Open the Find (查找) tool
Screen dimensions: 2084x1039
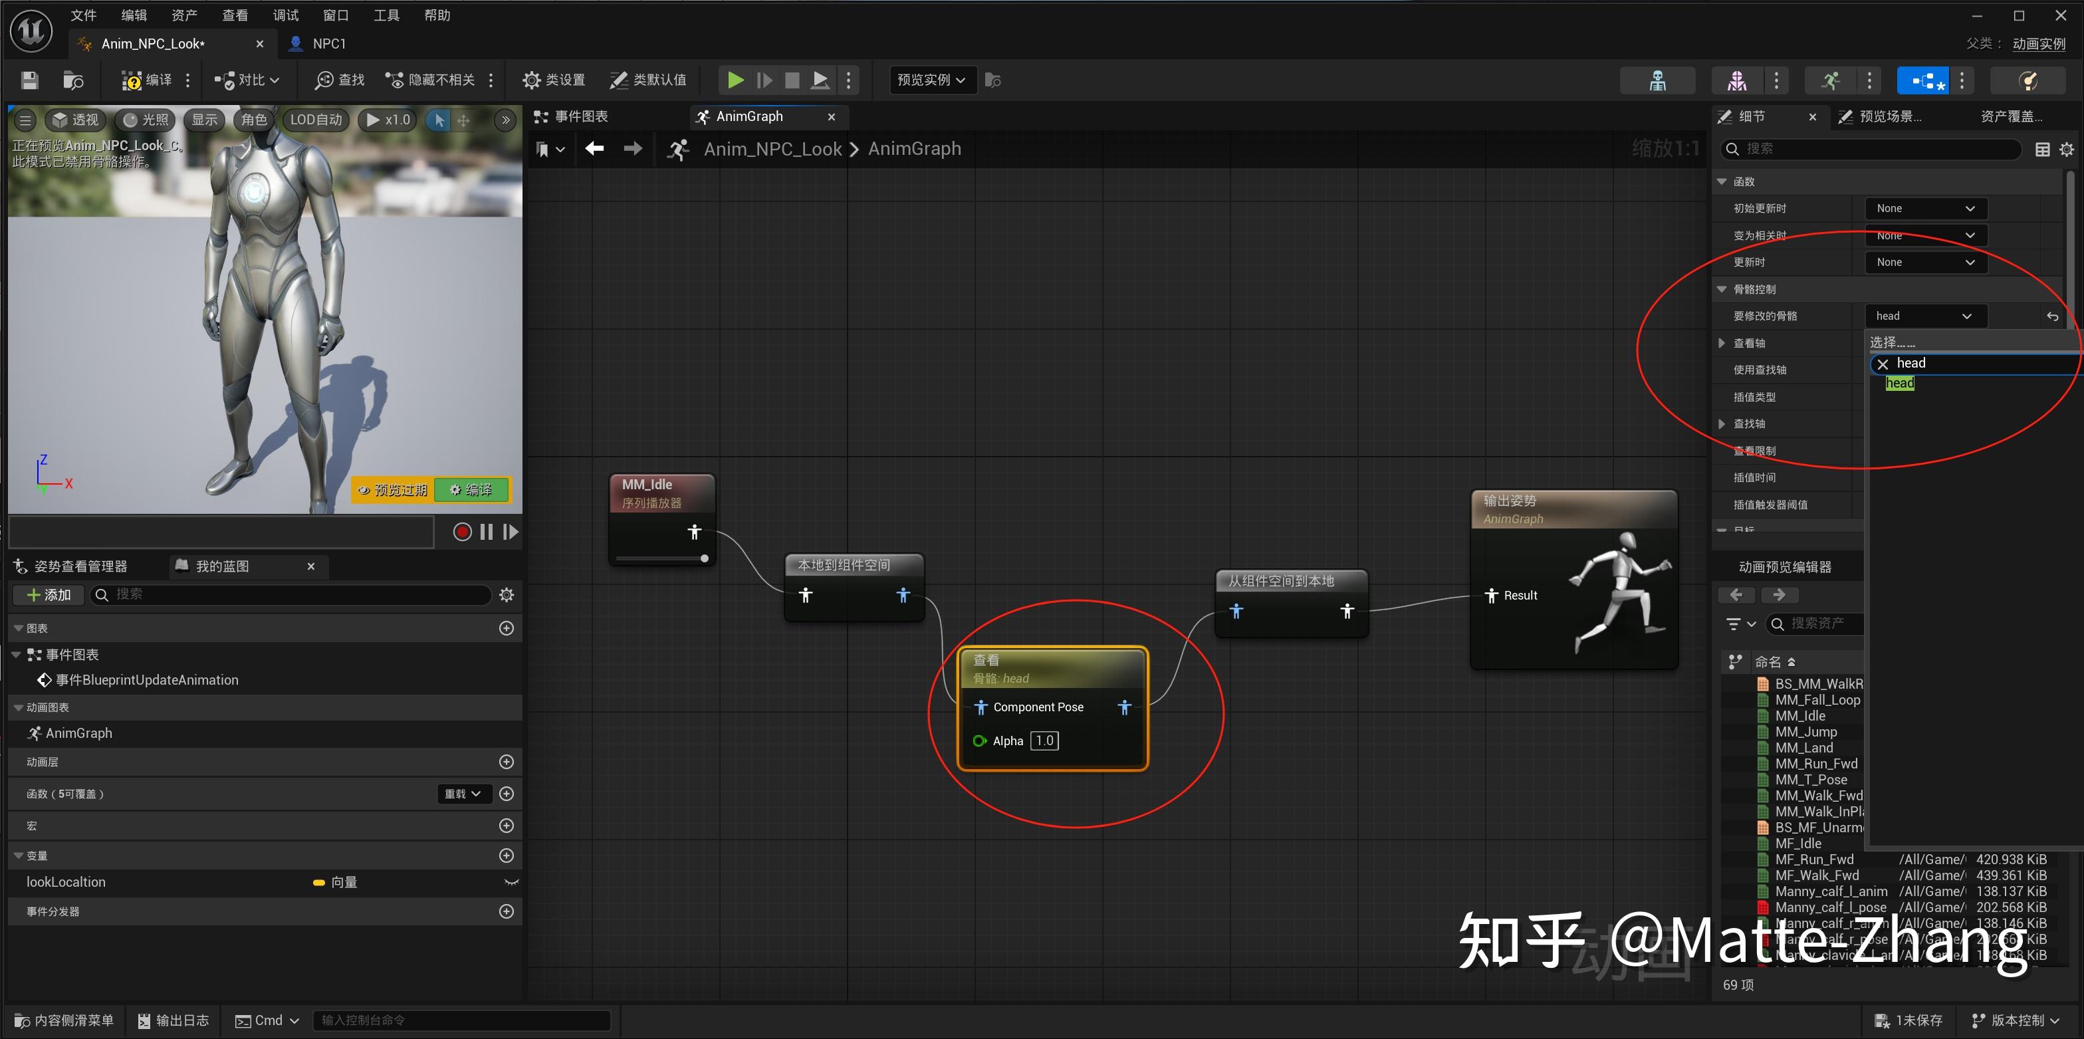tap(340, 80)
